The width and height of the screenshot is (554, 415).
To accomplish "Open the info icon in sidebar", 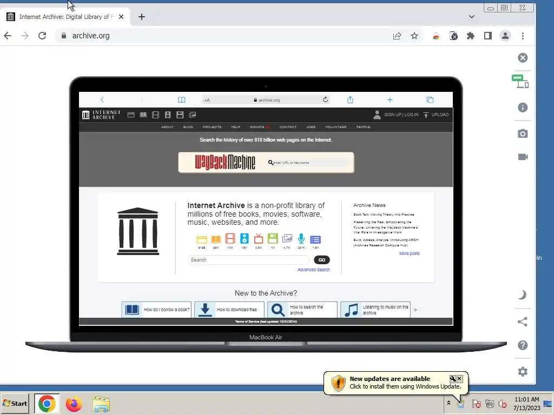I will (x=523, y=108).
